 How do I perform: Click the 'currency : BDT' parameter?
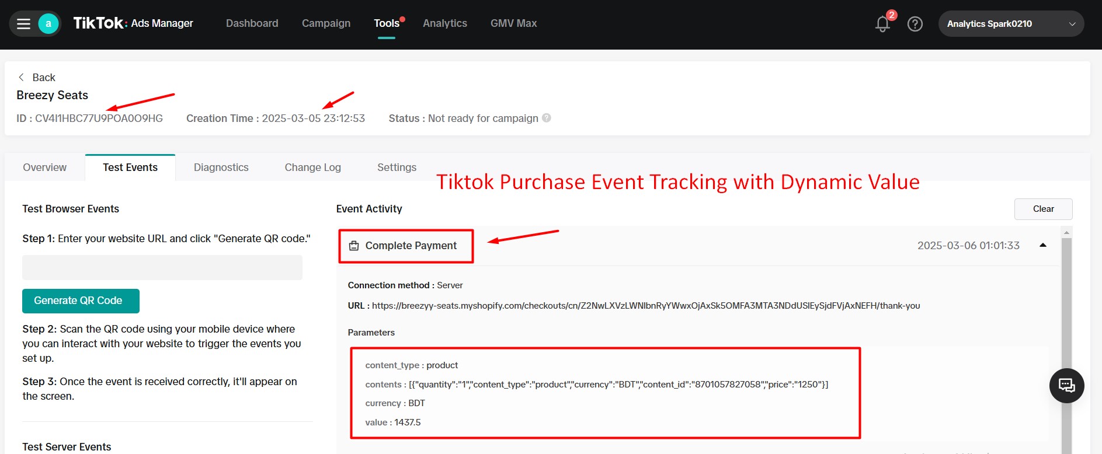pyautogui.click(x=395, y=403)
